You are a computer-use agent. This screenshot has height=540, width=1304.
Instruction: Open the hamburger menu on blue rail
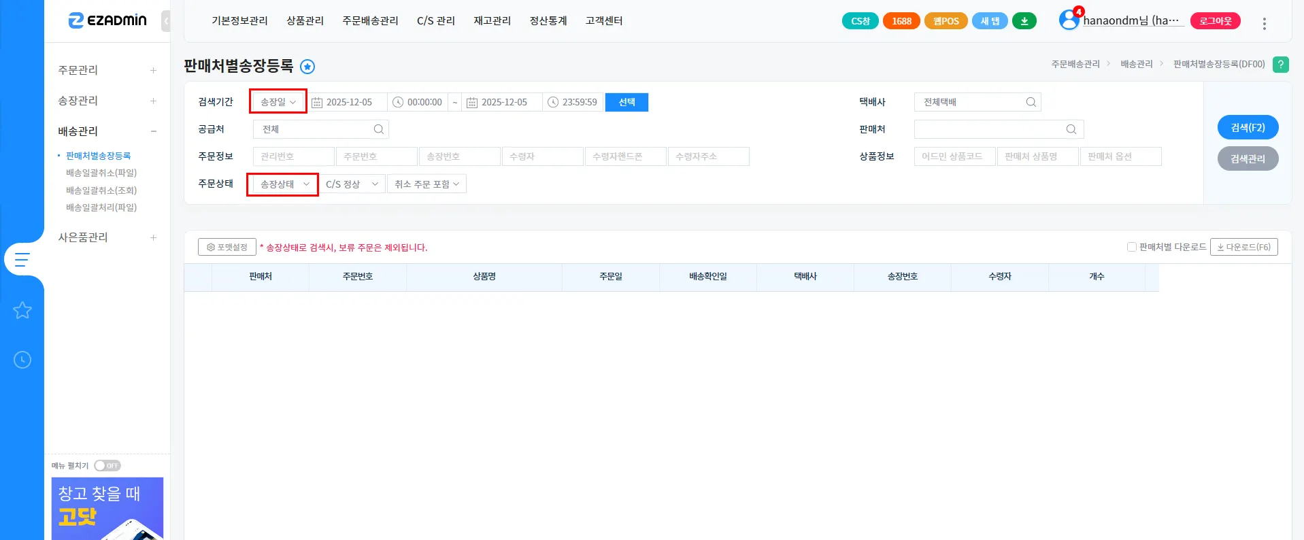[x=22, y=260]
